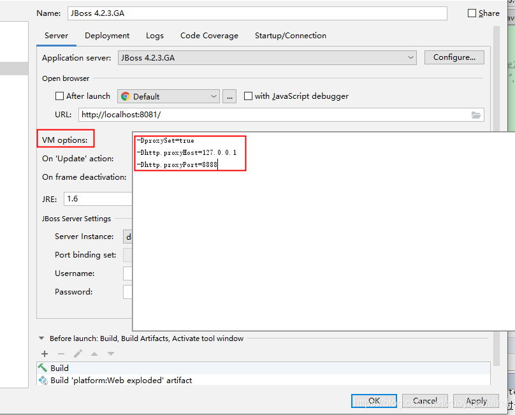515x415 pixels.
Task: Open the Code Coverage tab
Action: [209, 36]
